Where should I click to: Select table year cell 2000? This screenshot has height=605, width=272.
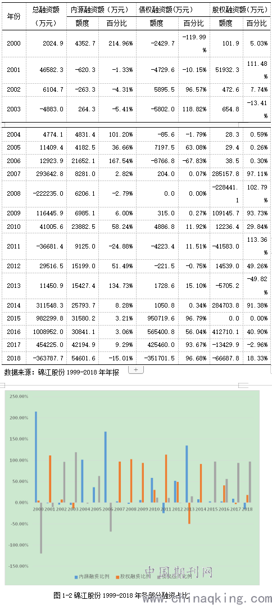click(x=14, y=43)
